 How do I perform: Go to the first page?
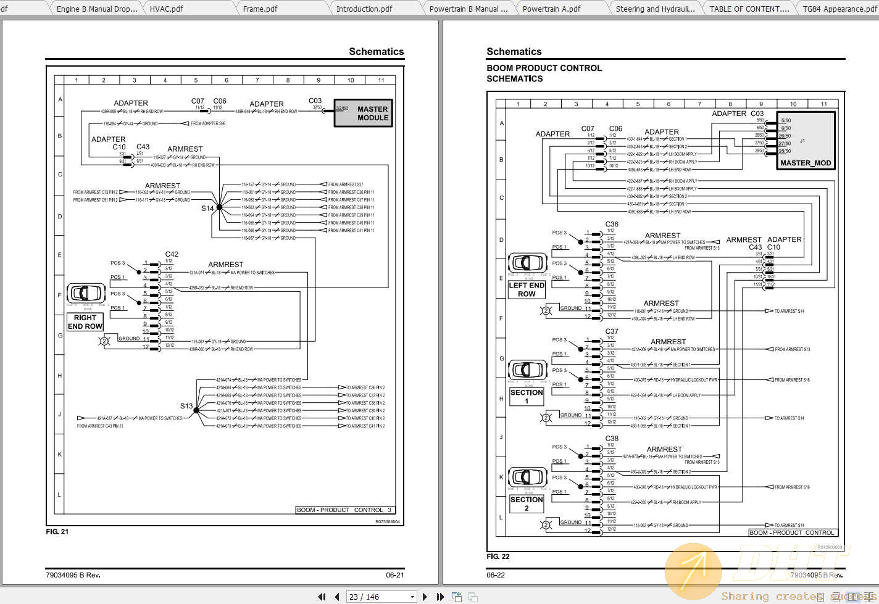click(322, 597)
